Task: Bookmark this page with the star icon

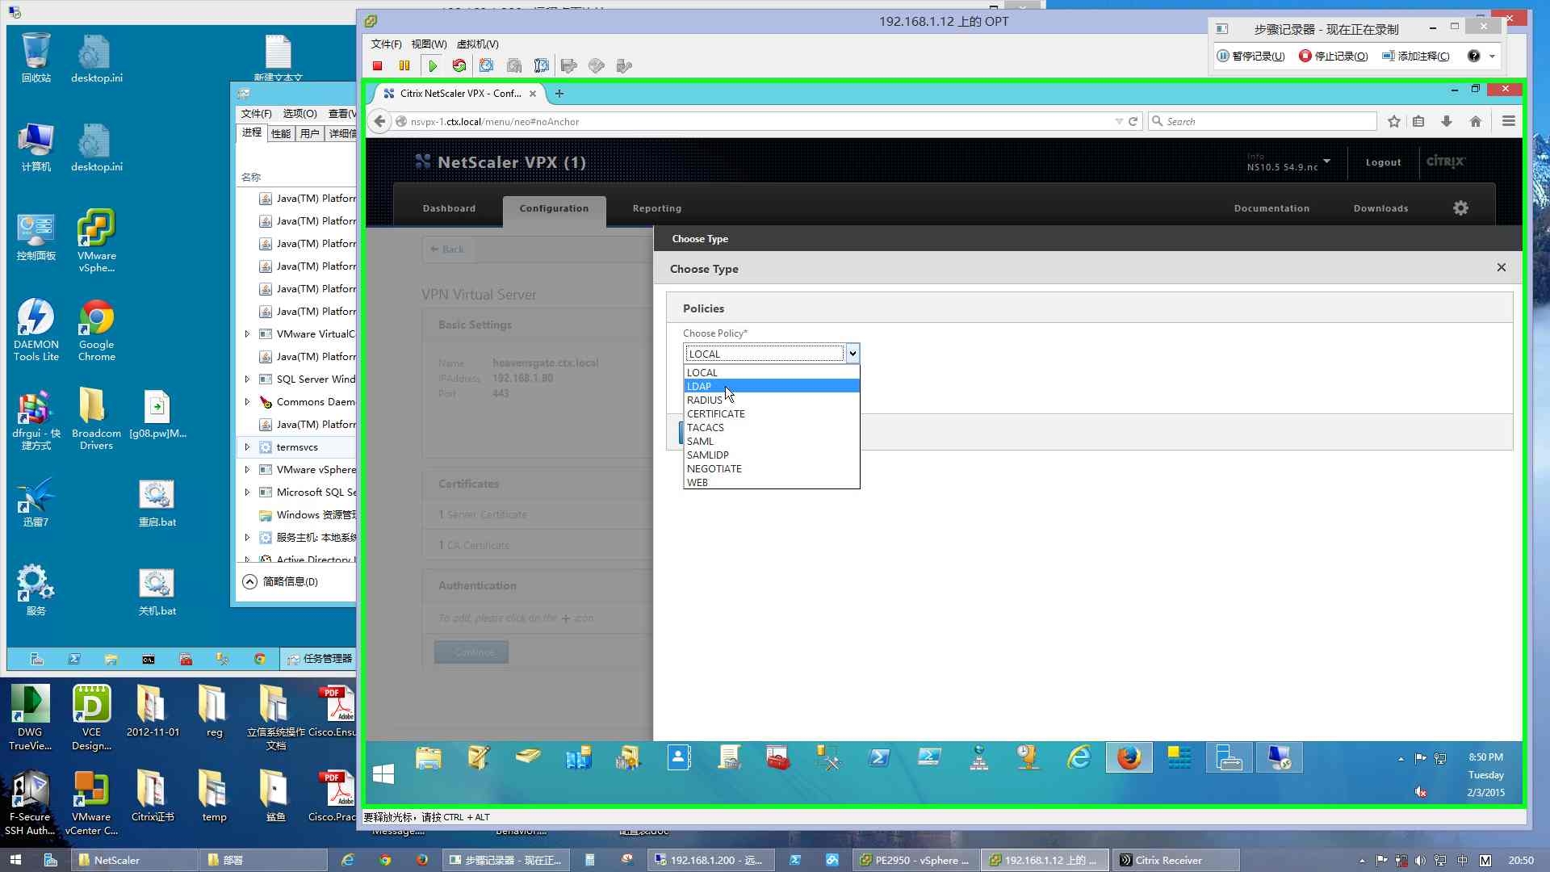Action: pyautogui.click(x=1394, y=121)
